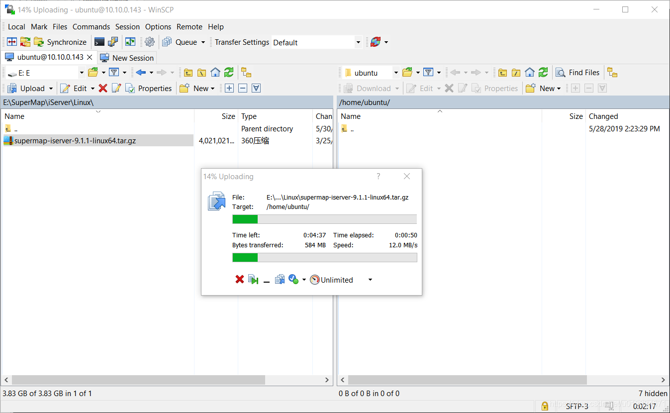Open the Local menu
The image size is (670, 413).
point(16,27)
